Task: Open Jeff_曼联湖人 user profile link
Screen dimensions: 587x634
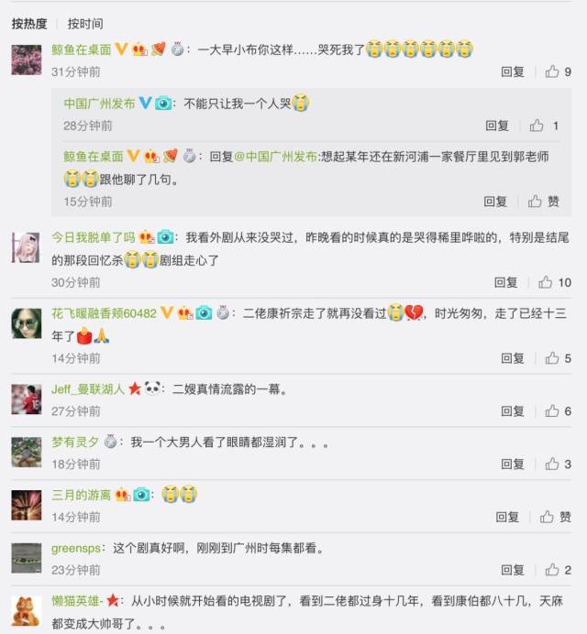Action: click(88, 389)
